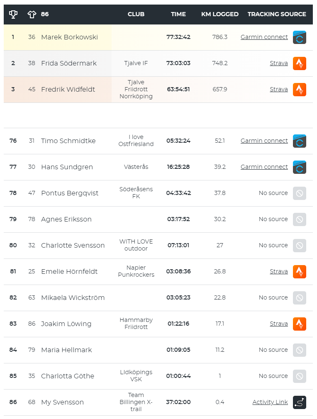Click Fredrik Widfeldt's Strava icon

coord(299,90)
